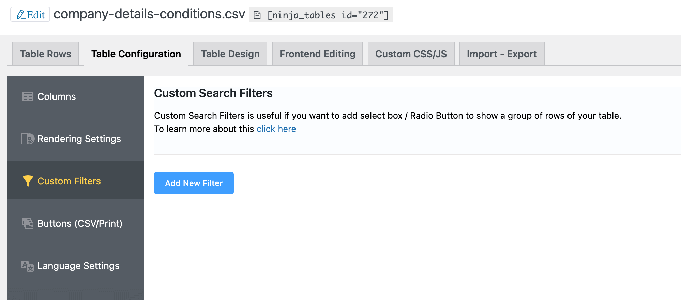Viewport: 681px width, 300px height.
Task: Open the Language Settings text label
Action: click(78, 266)
